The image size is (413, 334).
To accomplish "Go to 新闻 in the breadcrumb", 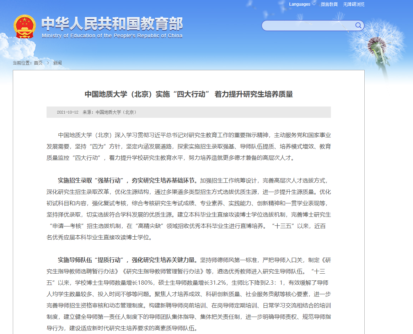I will click(58, 63).
